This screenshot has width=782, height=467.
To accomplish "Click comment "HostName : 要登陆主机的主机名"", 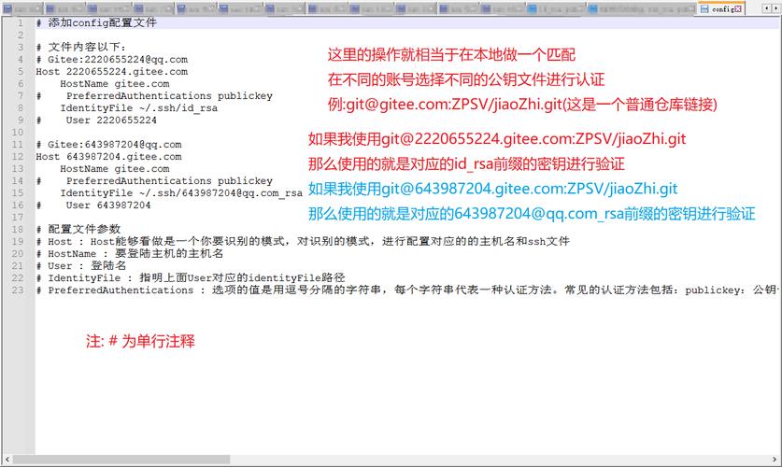I will point(130,254).
